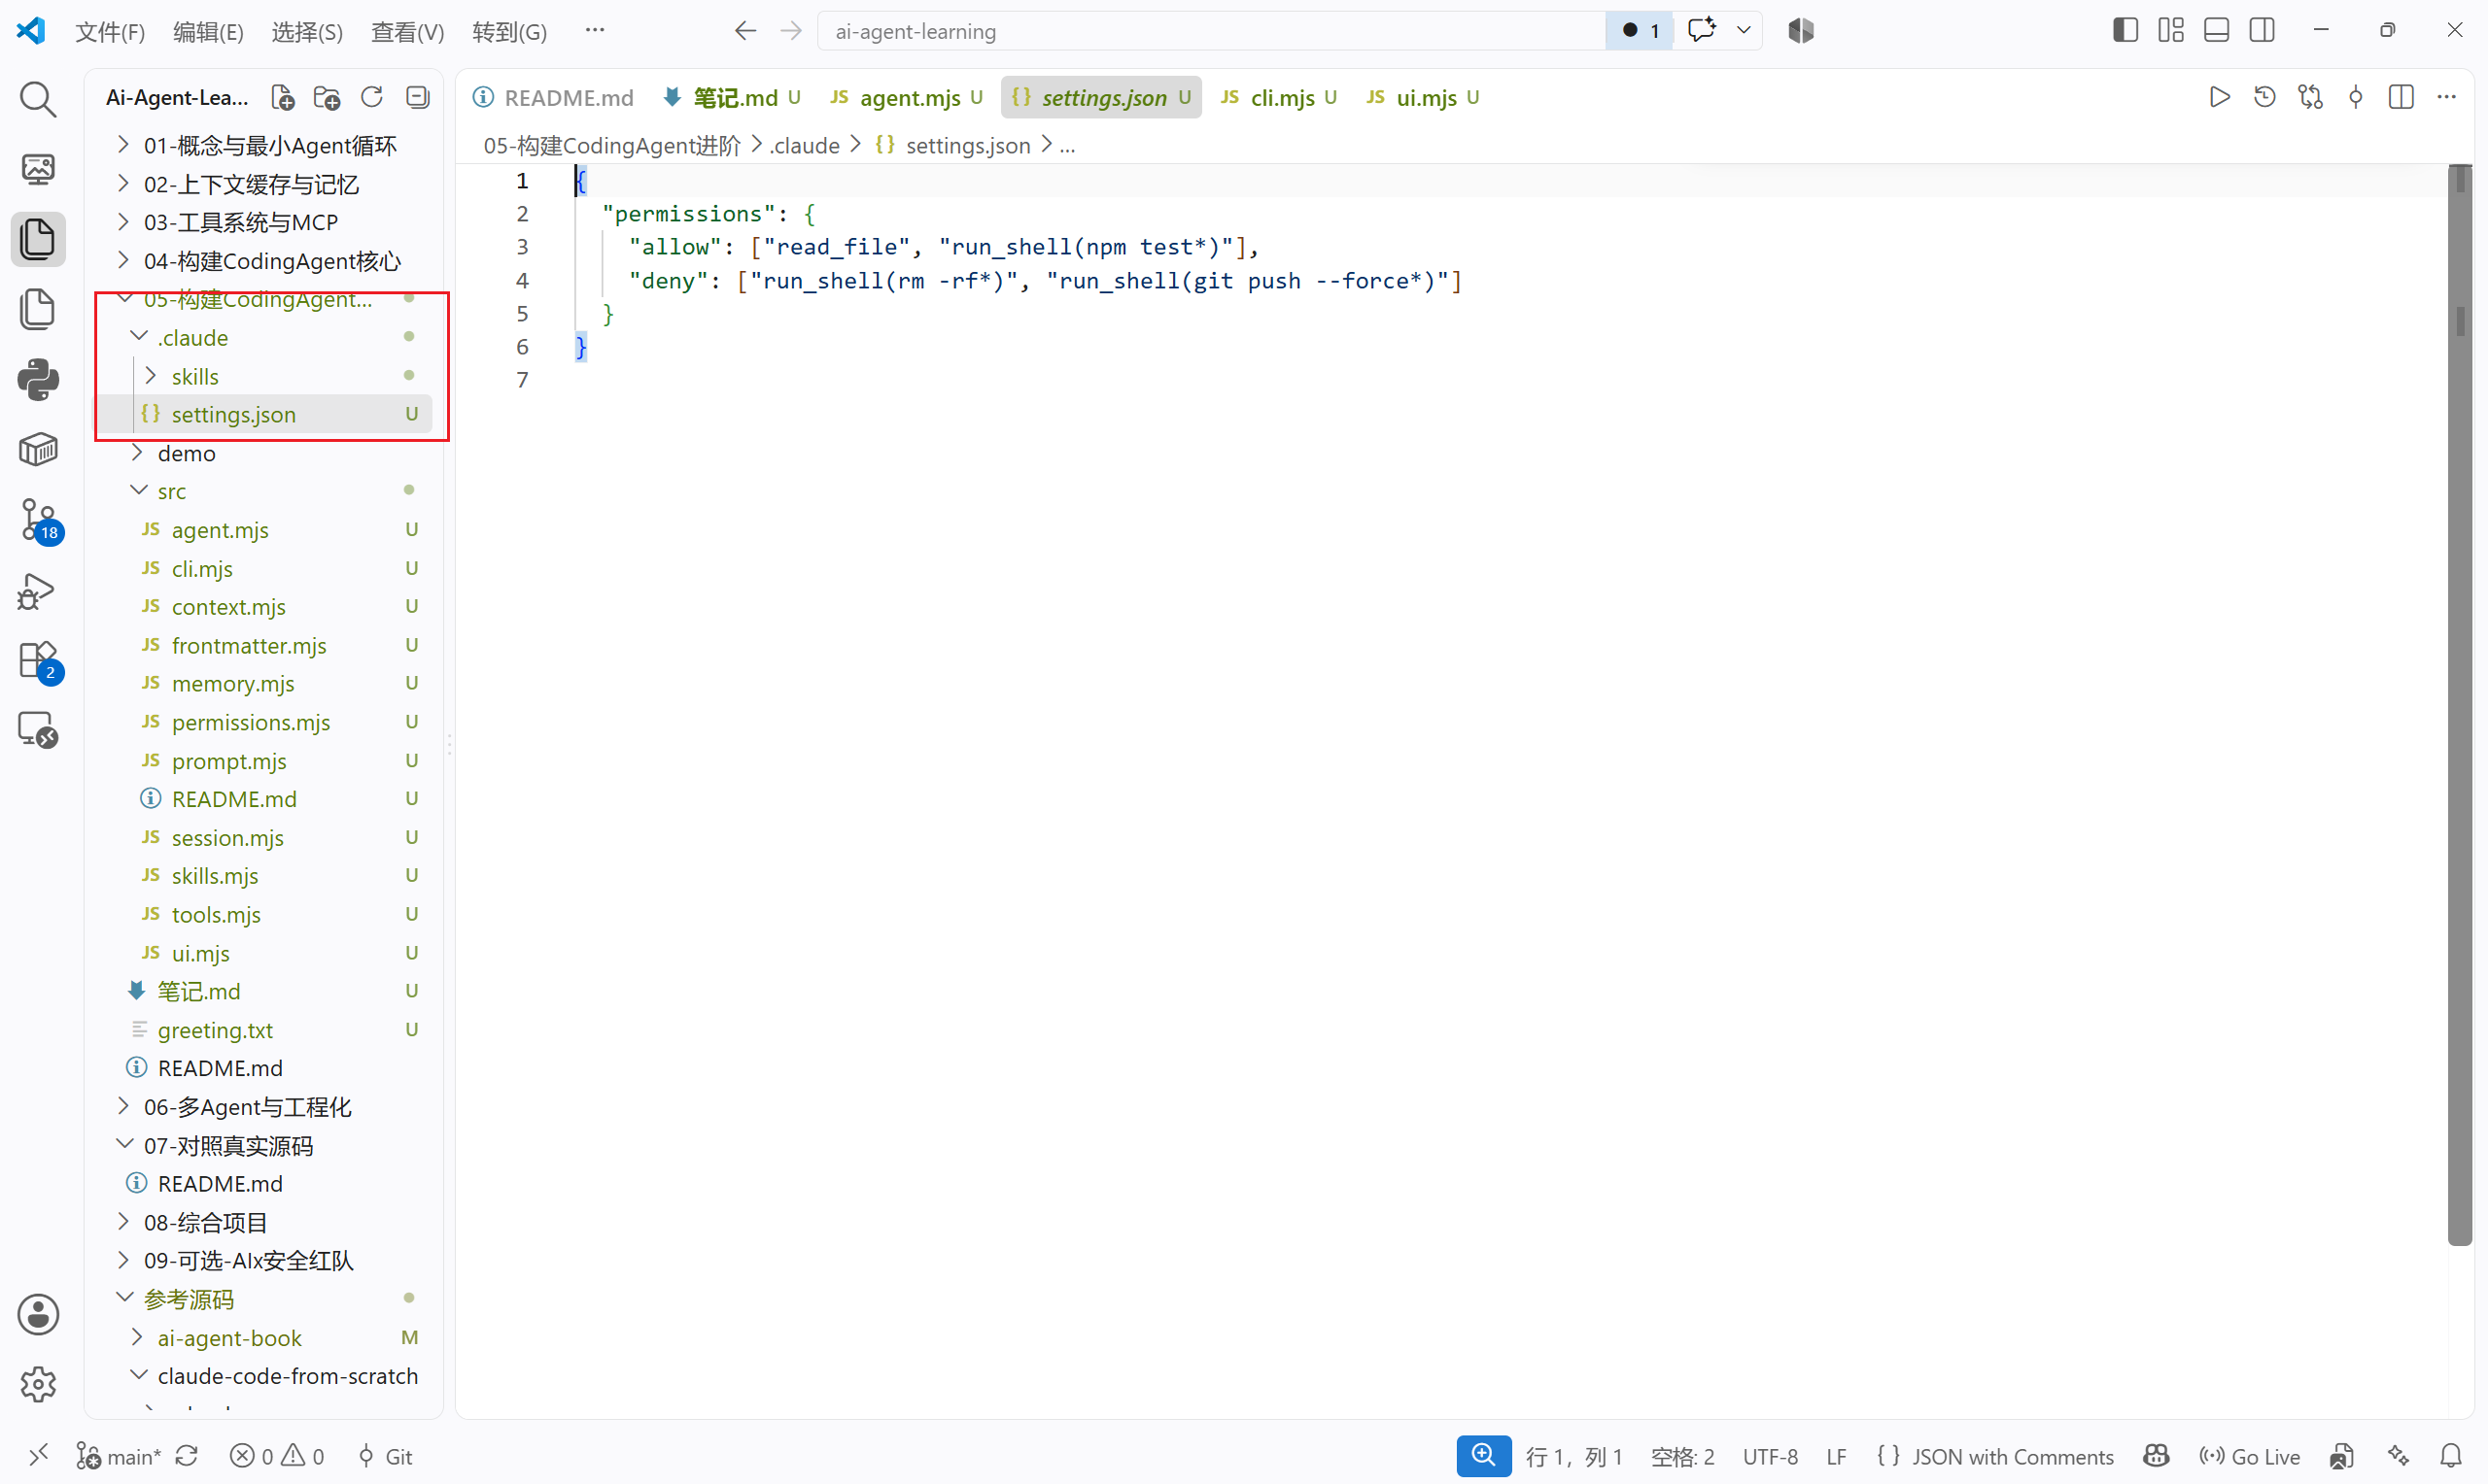
Task: Toggle the secondary side bar
Action: pyautogui.click(x=2262, y=30)
